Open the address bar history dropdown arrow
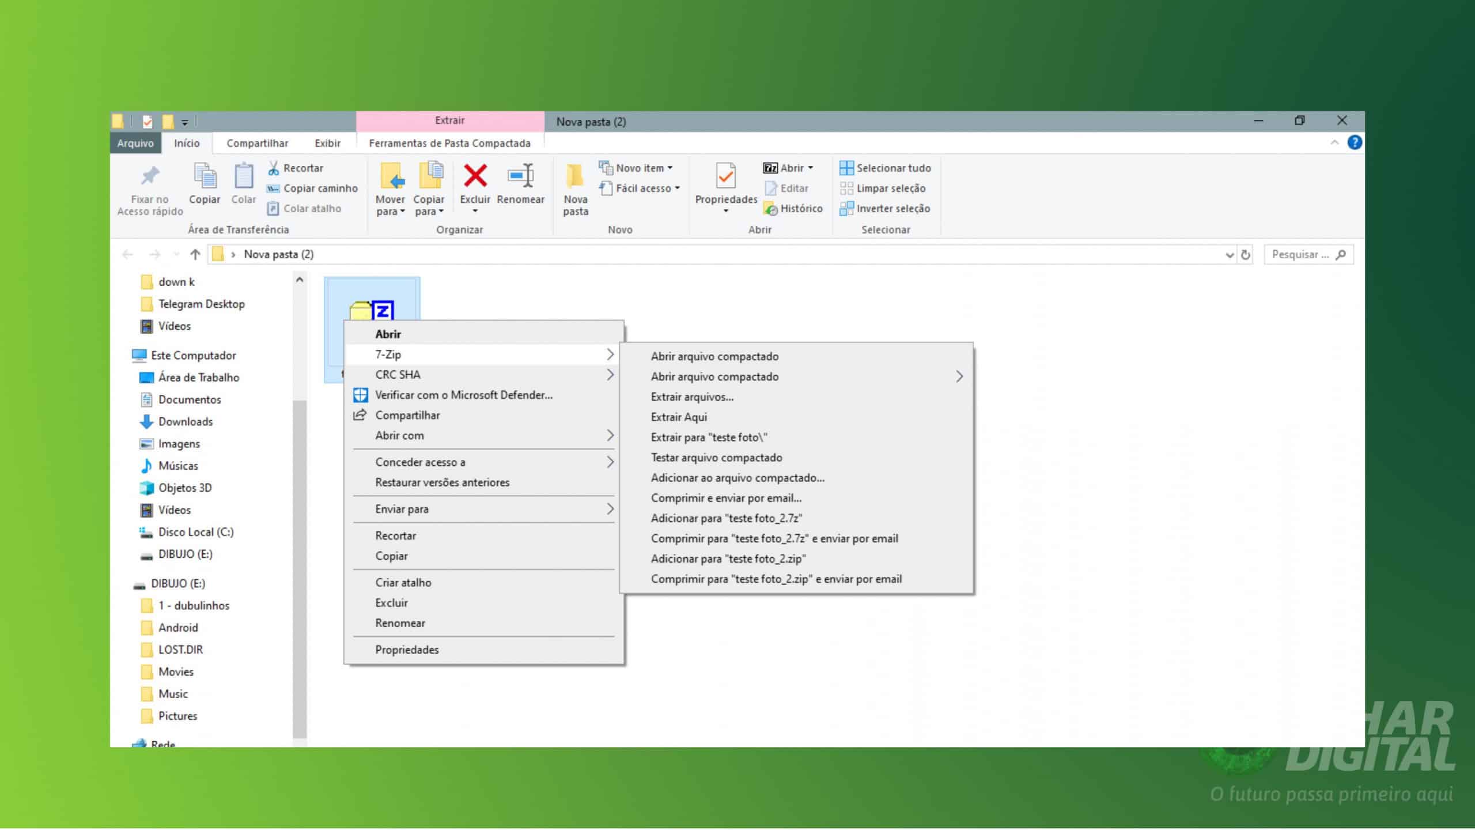Image resolution: width=1475 pixels, height=830 pixels. pos(1229,255)
